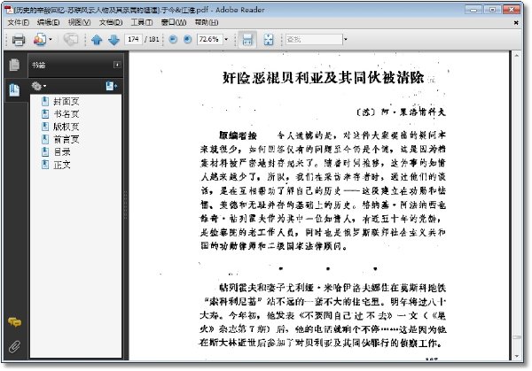Expand the Create PDF dropdown arrow
Image resolution: width=532 pixels, height=371 pixels.
51,40
